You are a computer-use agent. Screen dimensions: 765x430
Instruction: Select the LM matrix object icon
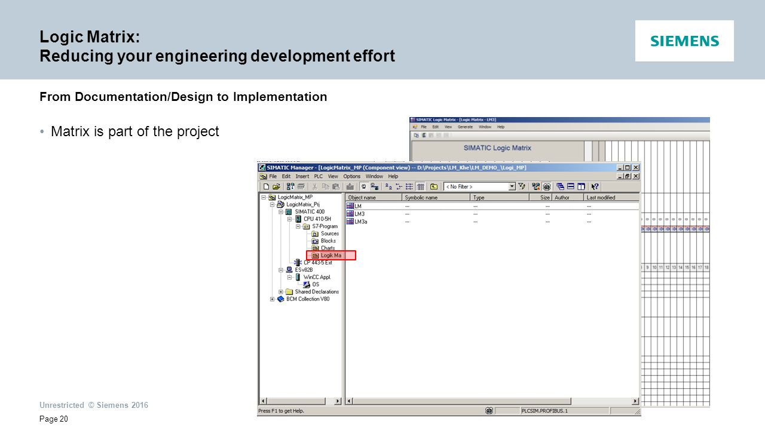click(350, 206)
